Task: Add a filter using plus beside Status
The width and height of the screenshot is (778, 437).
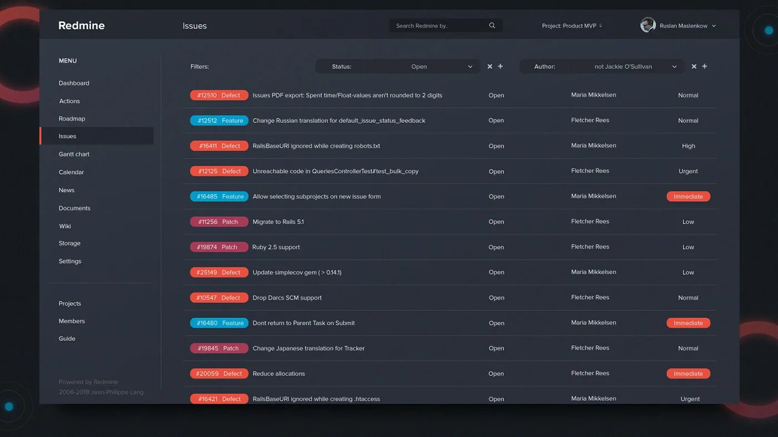Action: (500, 66)
